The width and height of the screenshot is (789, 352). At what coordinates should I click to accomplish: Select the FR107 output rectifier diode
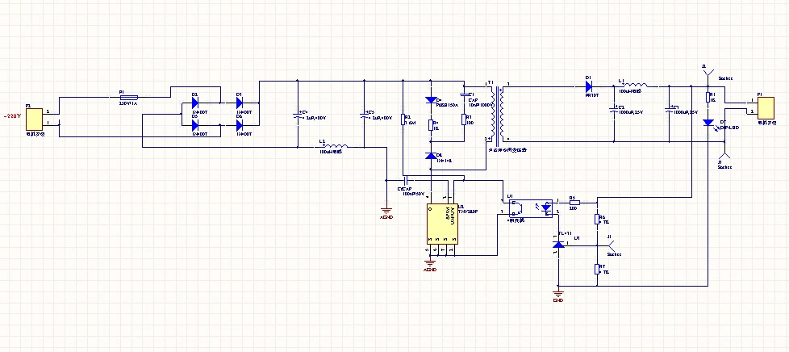coord(588,86)
